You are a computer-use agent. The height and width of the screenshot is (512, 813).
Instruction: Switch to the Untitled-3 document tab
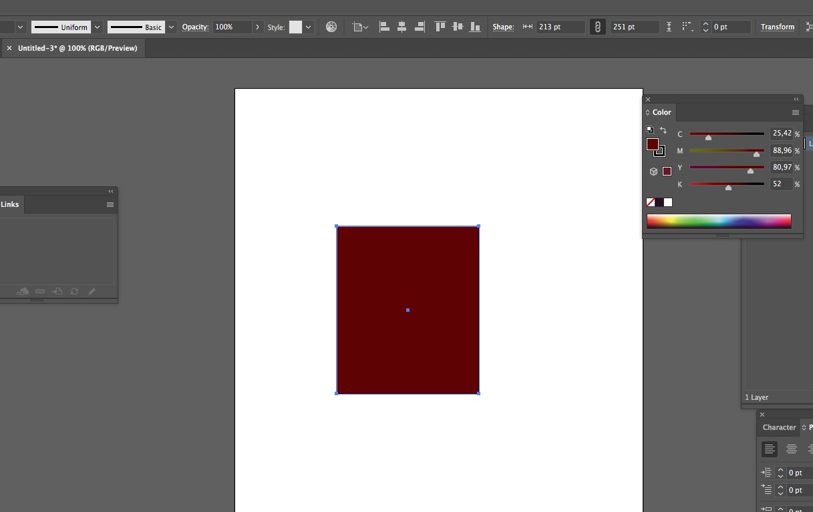point(77,48)
